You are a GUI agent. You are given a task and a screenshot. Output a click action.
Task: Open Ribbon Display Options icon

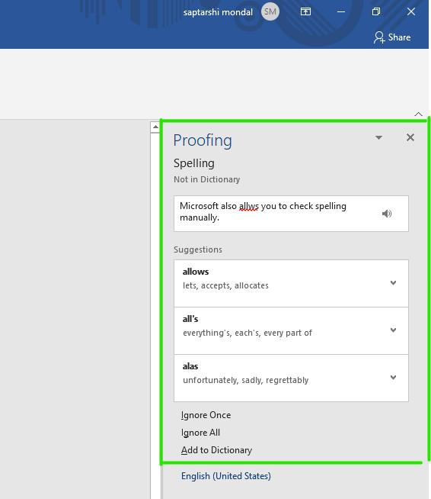tap(305, 11)
